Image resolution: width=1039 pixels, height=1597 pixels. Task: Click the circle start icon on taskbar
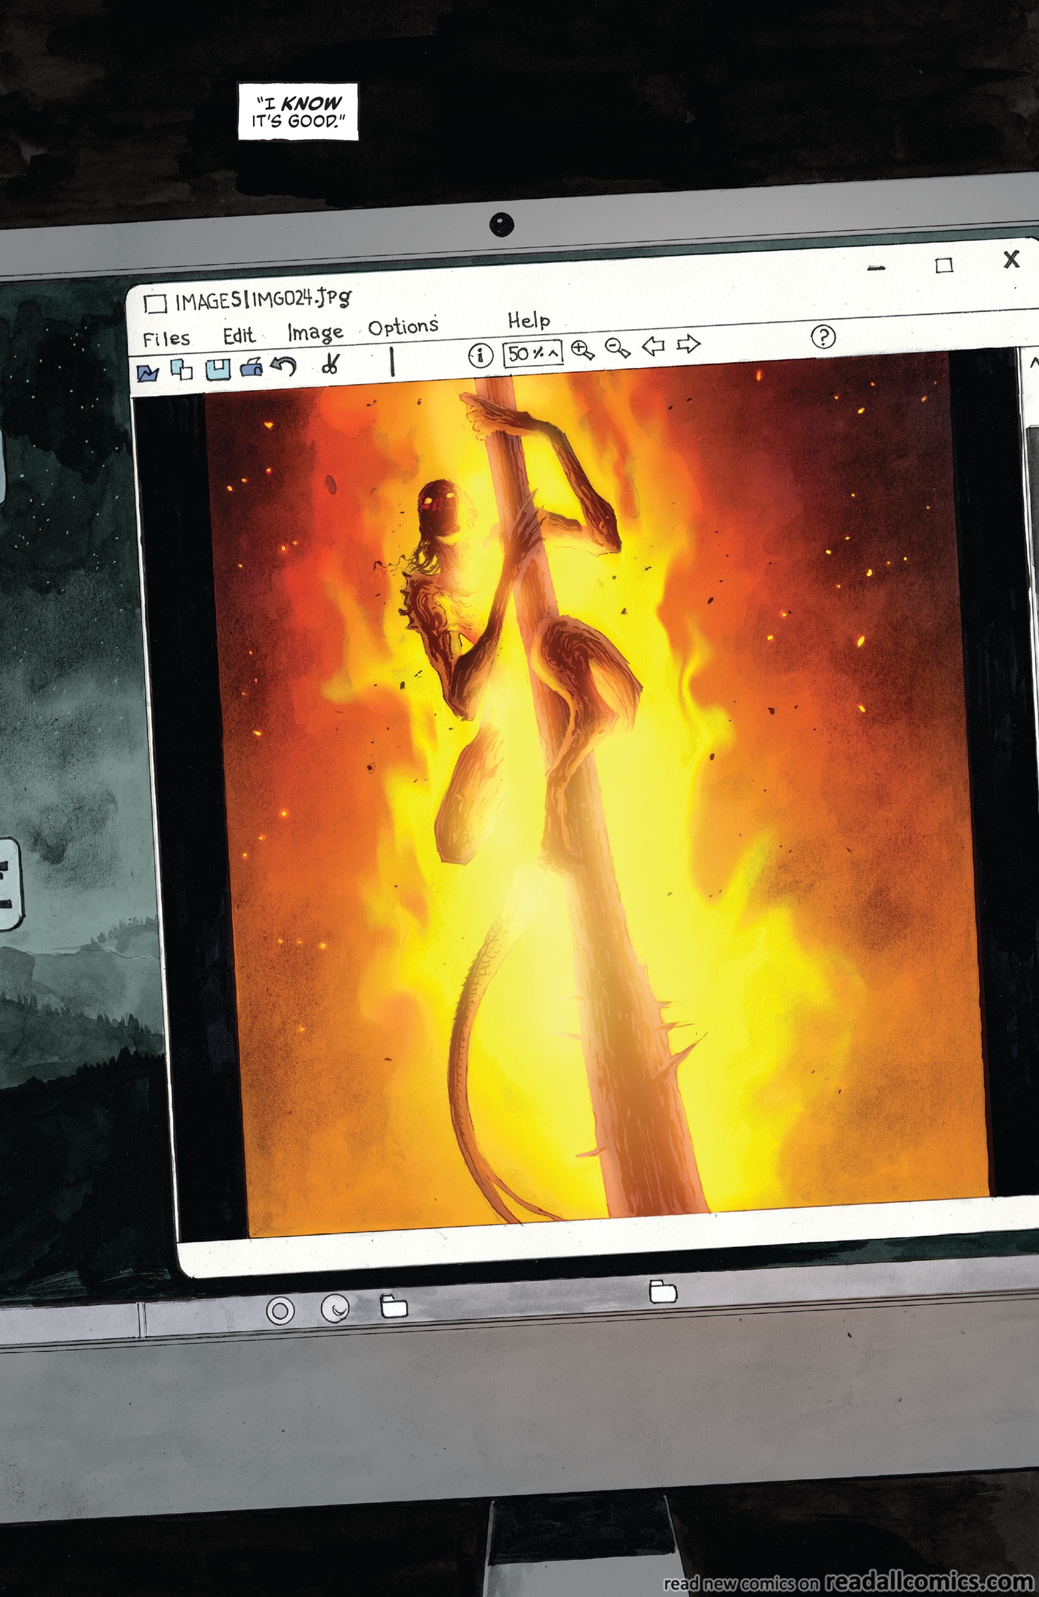pyautogui.click(x=281, y=1310)
